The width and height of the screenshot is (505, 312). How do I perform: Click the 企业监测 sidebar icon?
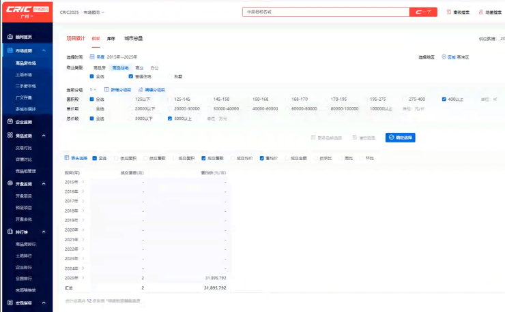(9, 122)
